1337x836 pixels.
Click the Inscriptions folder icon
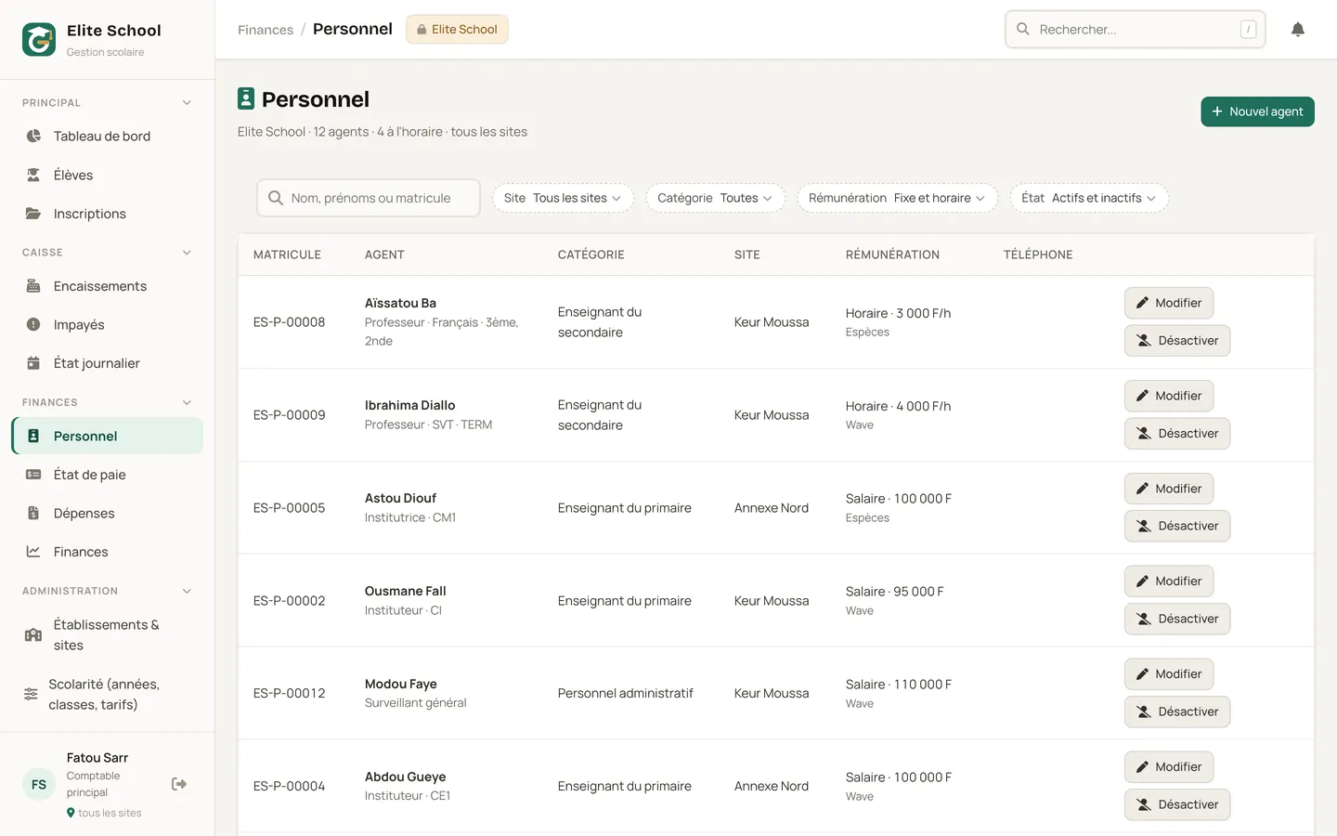(x=33, y=214)
